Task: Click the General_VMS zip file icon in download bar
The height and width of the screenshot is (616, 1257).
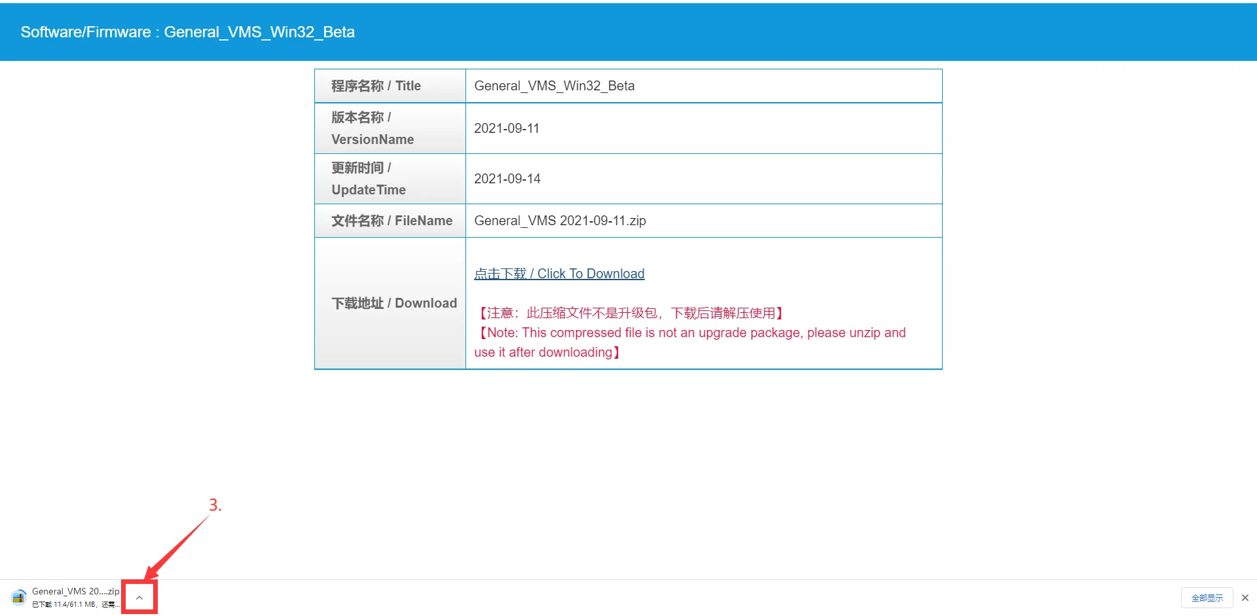Action: [18, 597]
